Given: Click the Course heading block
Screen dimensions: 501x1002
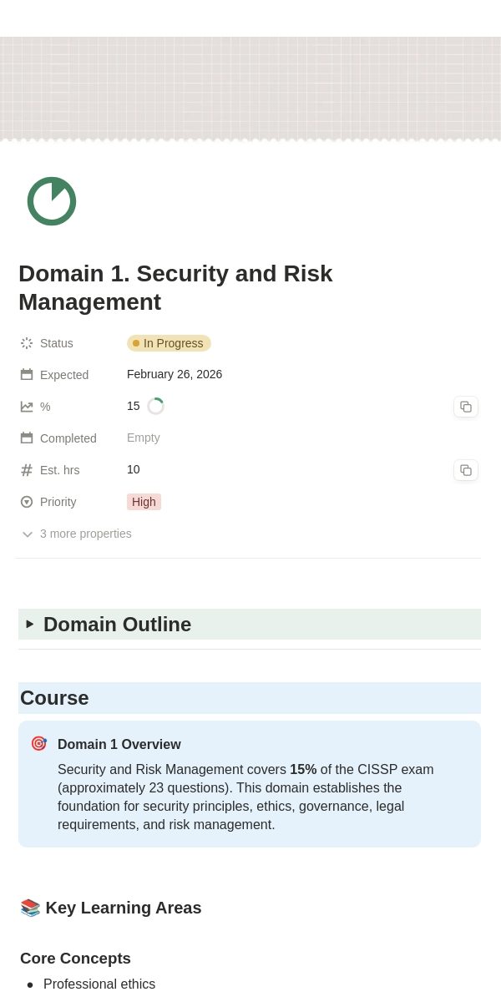Looking at the screenshot, I should (250, 698).
